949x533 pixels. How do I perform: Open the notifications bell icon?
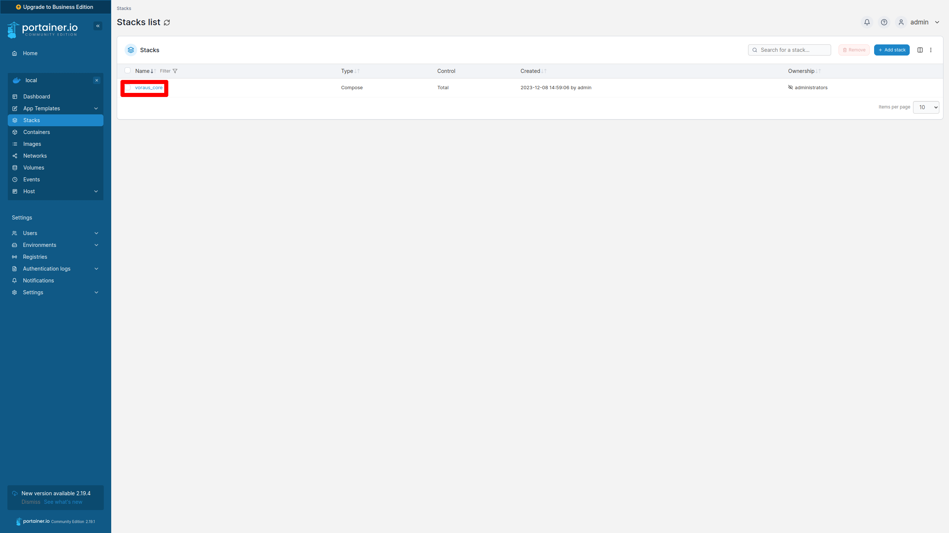pos(867,22)
